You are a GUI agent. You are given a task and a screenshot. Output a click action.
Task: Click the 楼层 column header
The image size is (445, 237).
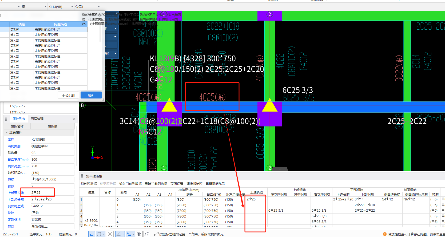pos(22,24)
